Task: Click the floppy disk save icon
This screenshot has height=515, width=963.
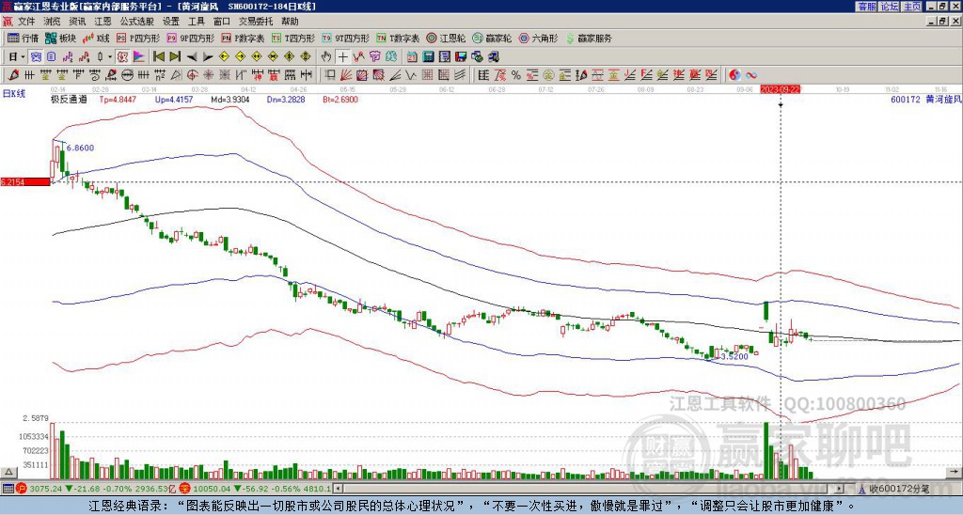Action: [x=461, y=56]
